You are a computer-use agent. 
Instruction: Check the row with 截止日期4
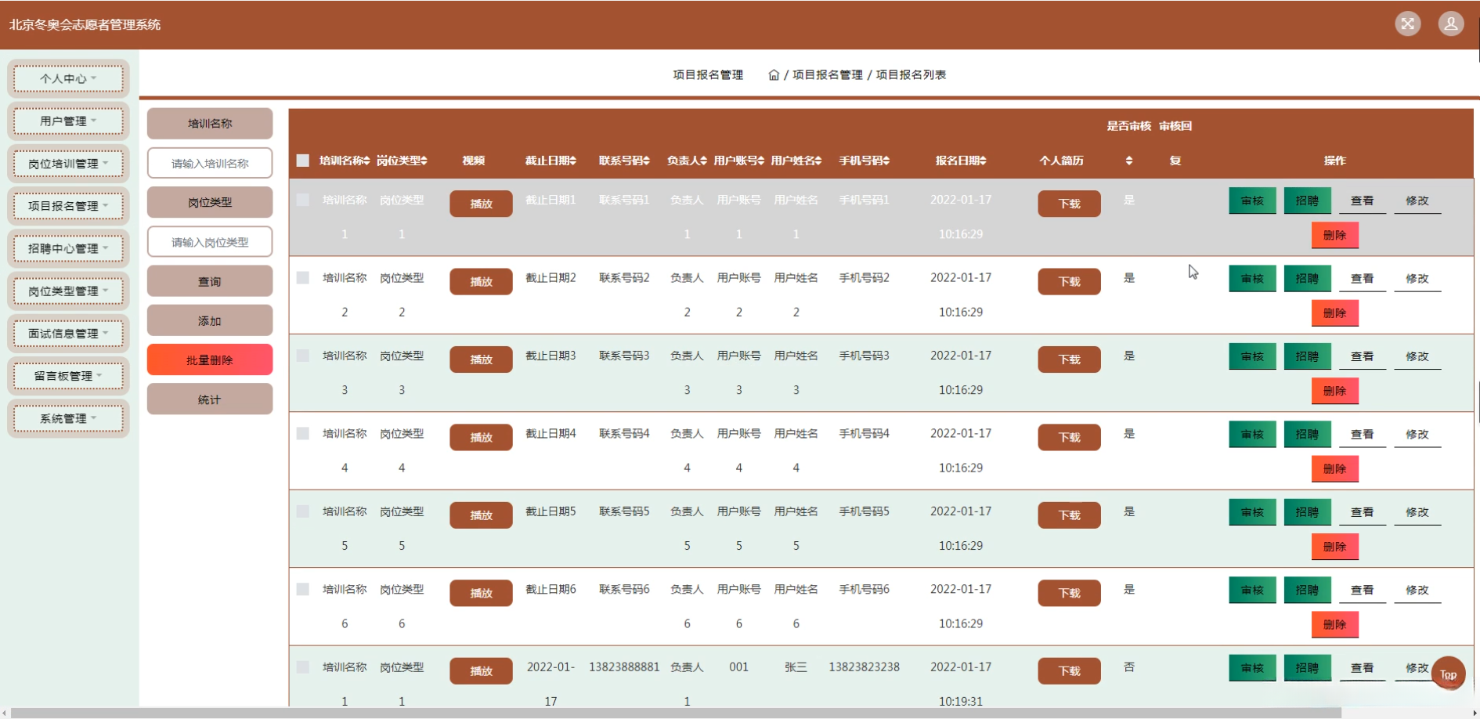click(303, 433)
